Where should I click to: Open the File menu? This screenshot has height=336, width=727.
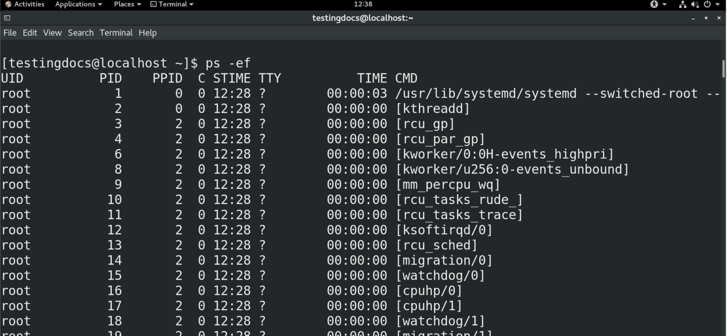9,33
